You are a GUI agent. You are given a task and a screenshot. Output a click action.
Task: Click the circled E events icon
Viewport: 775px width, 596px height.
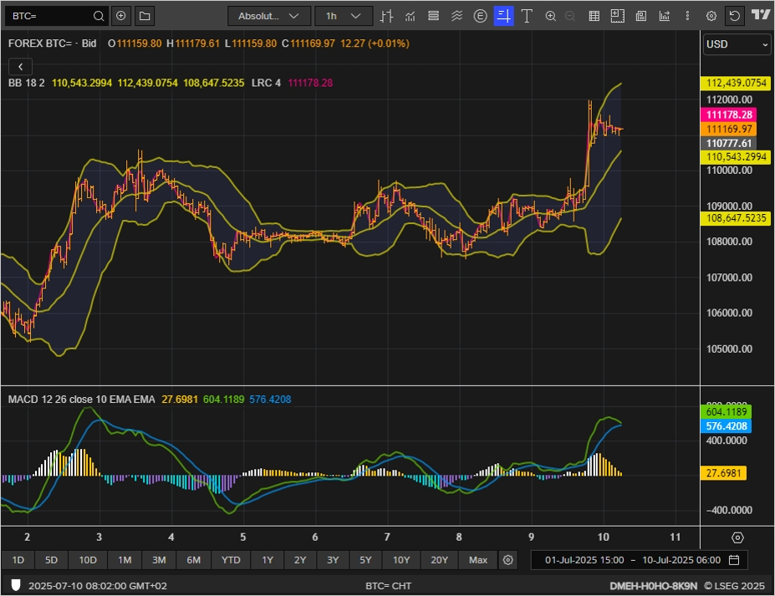pos(480,17)
